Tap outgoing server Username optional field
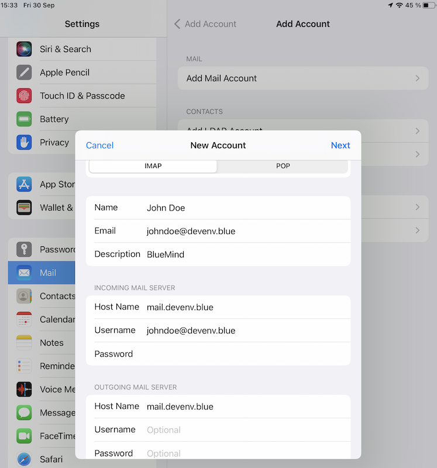437x468 pixels. coord(246,430)
